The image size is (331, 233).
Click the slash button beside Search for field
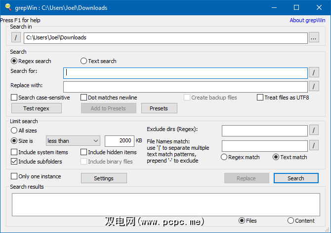(314, 72)
